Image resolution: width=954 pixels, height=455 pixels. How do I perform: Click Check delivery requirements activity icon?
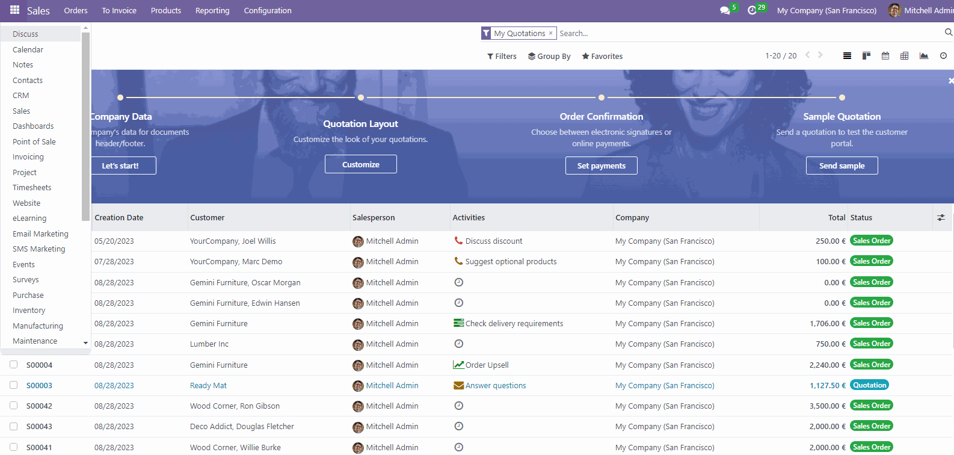pos(458,323)
